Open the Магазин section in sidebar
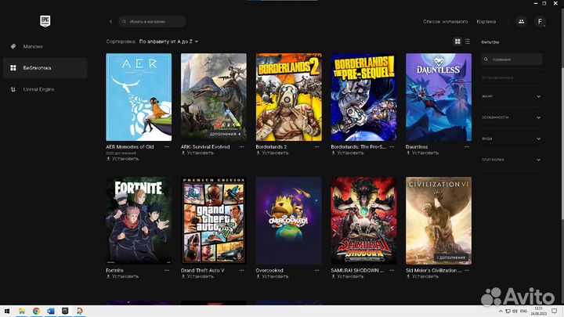 (x=33, y=46)
